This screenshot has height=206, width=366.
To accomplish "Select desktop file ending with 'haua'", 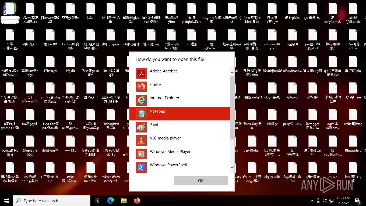I will coord(353,91).
